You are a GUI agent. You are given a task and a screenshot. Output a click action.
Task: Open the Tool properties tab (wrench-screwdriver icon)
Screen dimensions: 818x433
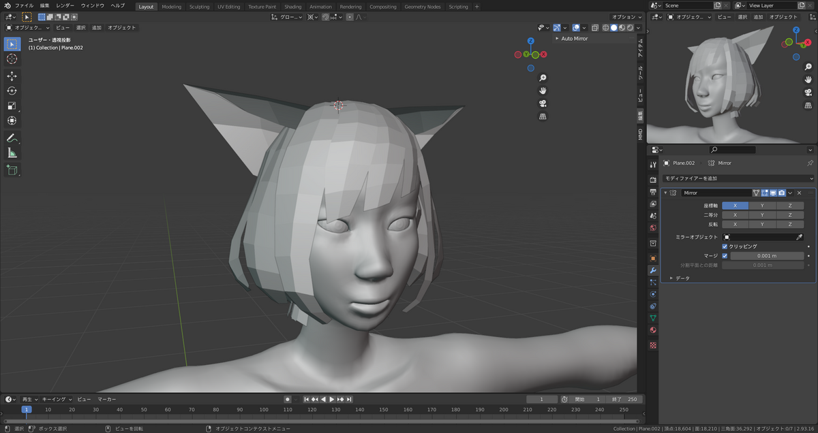click(653, 165)
